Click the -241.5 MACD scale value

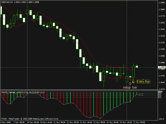[161, 119]
